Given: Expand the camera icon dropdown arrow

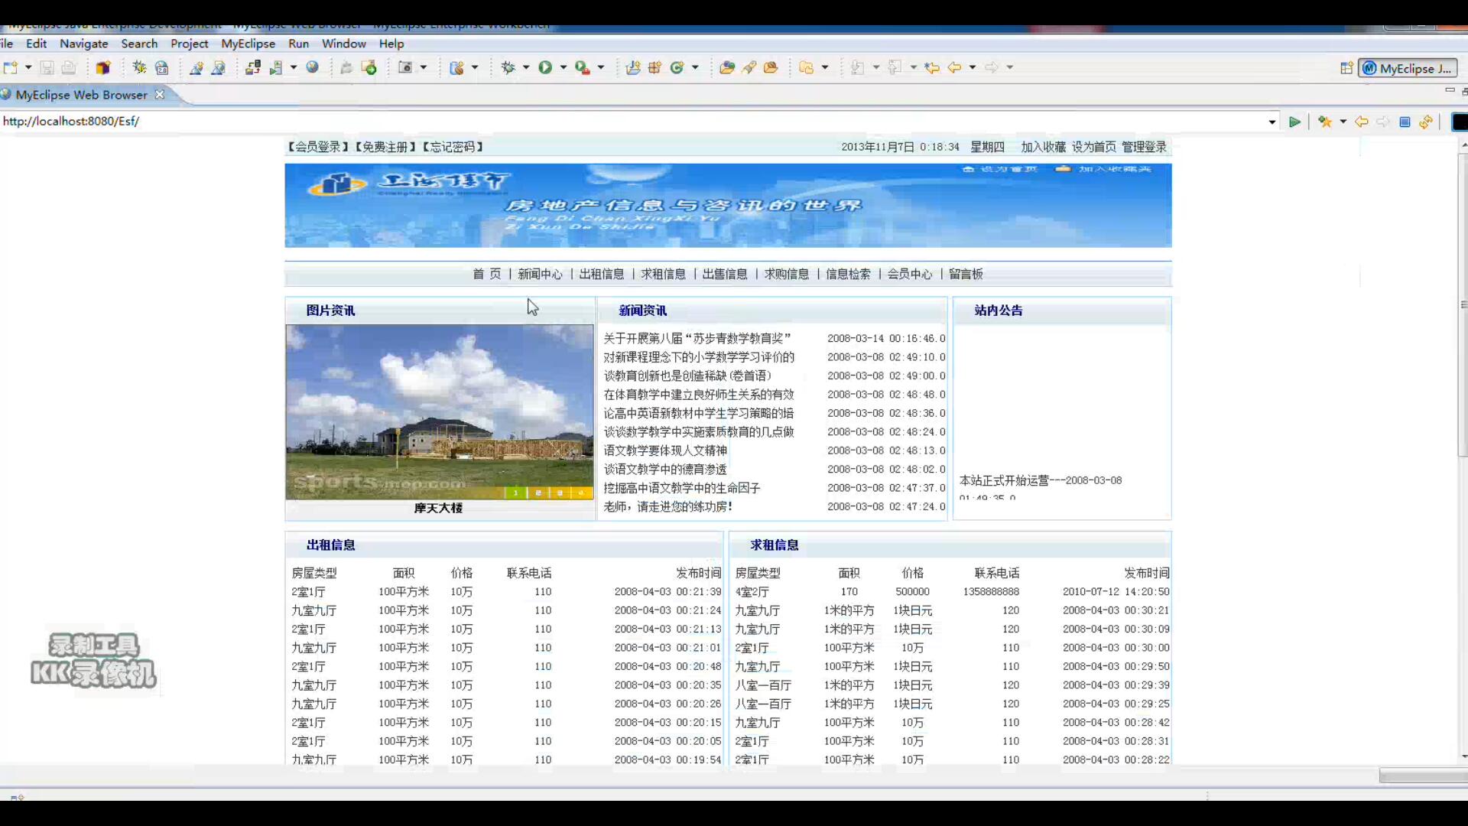Looking at the screenshot, I should click(x=424, y=67).
